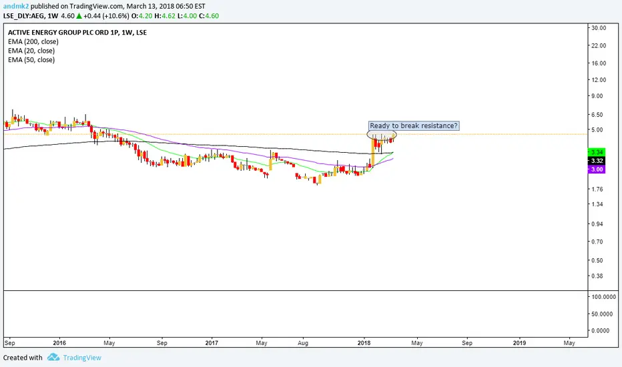This screenshot has height=367, width=622.
Task: Click the 0.70 price axis label
Action: pyautogui.click(x=597, y=242)
